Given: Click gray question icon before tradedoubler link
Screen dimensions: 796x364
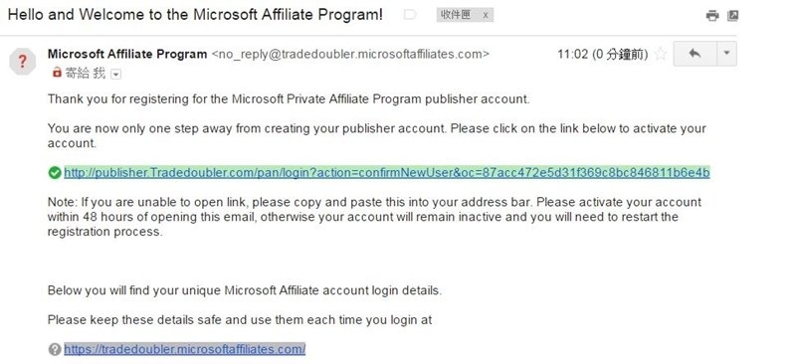Looking at the screenshot, I should (55, 349).
